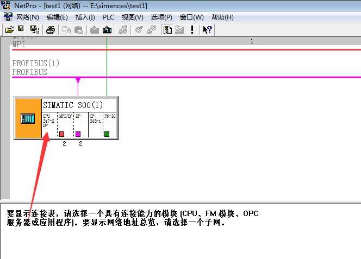Screen dimensions: 361x259
Task: Click the red MPI interface square
Action: (61, 134)
